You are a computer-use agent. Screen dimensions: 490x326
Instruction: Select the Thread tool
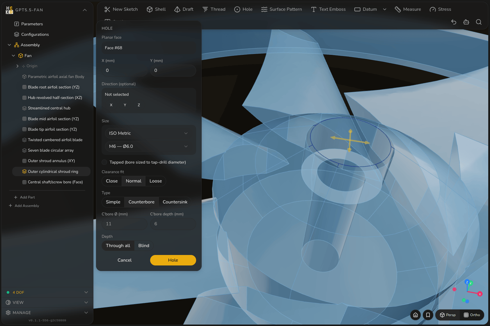pyautogui.click(x=214, y=9)
